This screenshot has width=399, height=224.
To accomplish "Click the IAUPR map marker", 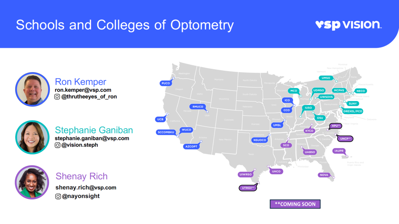I will [x=339, y=151].
